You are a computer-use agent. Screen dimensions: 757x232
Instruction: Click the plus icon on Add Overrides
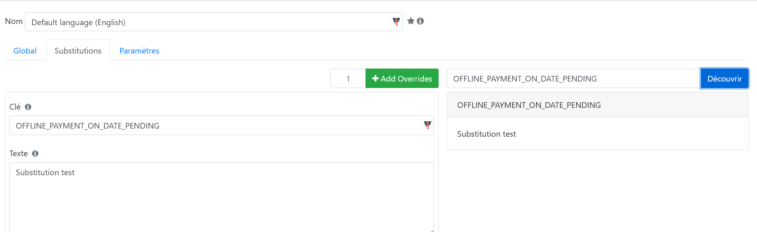pos(375,78)
